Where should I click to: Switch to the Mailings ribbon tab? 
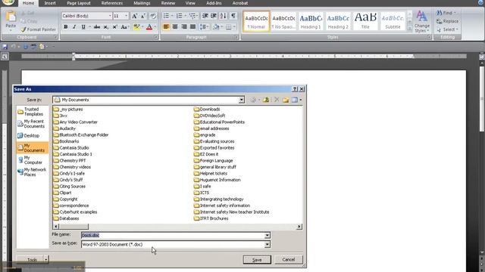pos(142,3)
